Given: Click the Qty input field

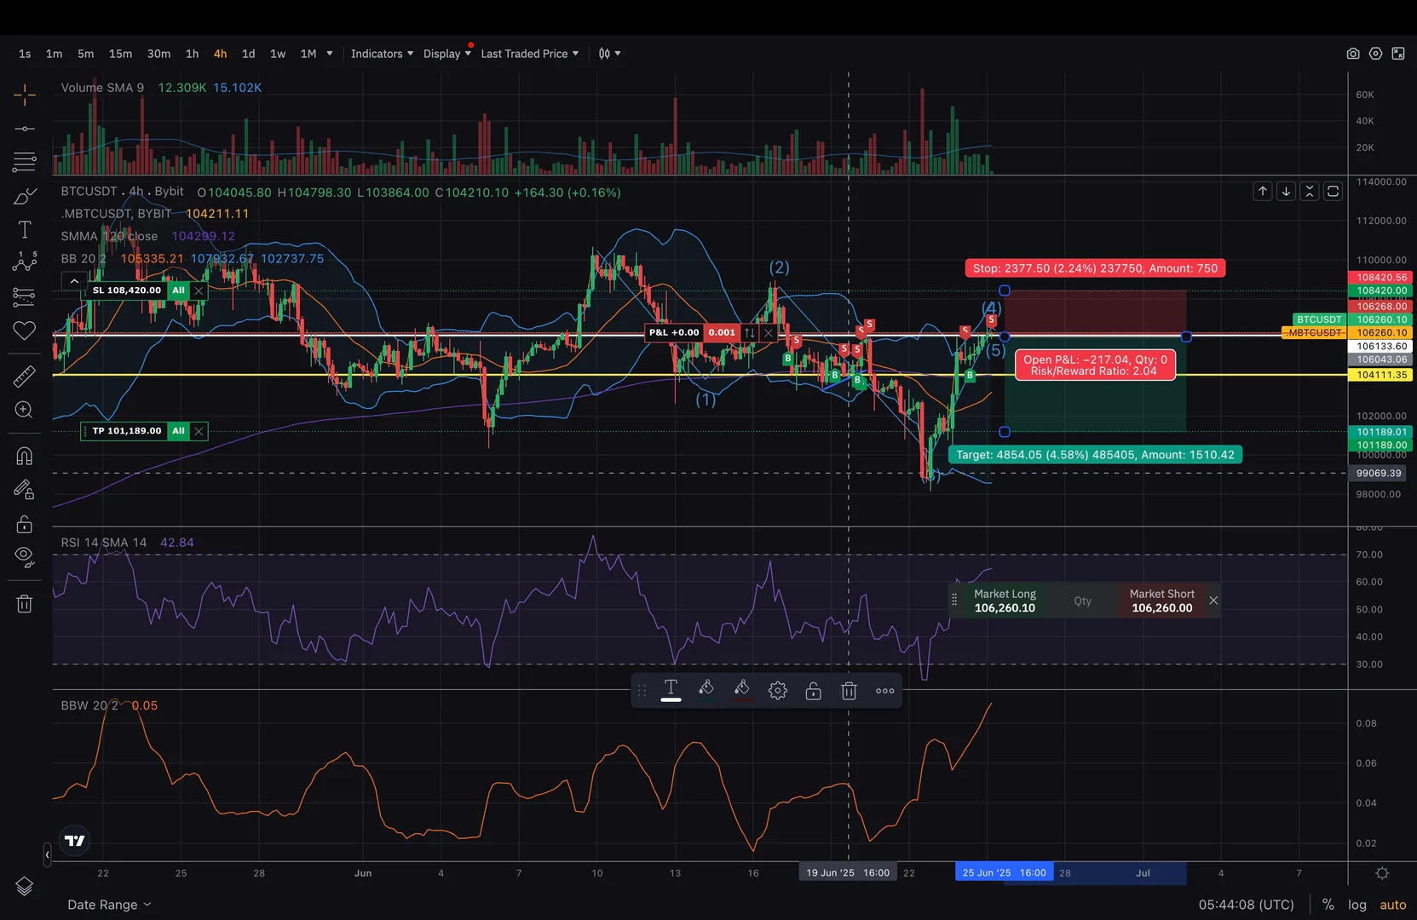Looking at the screenshot, I should coord(1082,601).
